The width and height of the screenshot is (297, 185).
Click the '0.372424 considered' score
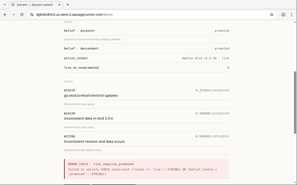[x=212, y=90]
